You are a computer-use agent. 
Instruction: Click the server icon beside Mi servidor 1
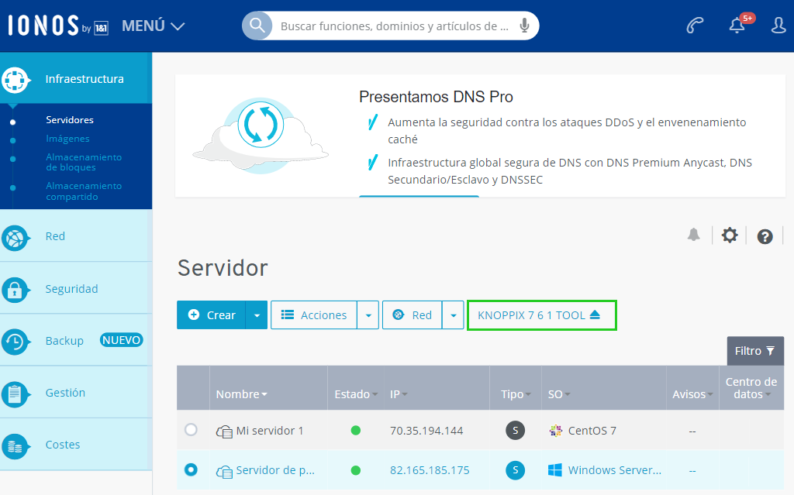(x=224, y=431)
